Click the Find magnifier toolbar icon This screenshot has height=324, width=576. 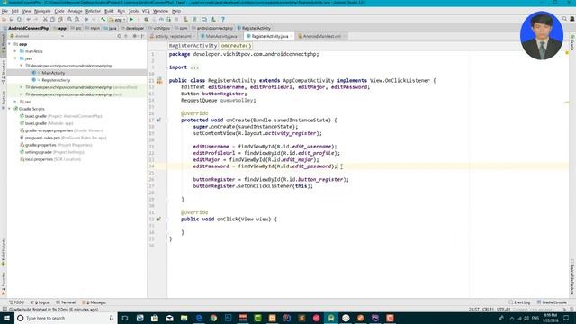(x=69, y=20)
